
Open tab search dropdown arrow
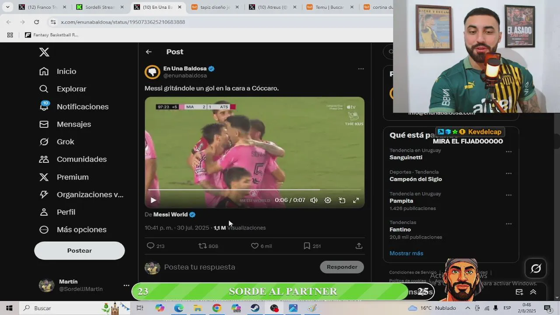click(7, 7)
